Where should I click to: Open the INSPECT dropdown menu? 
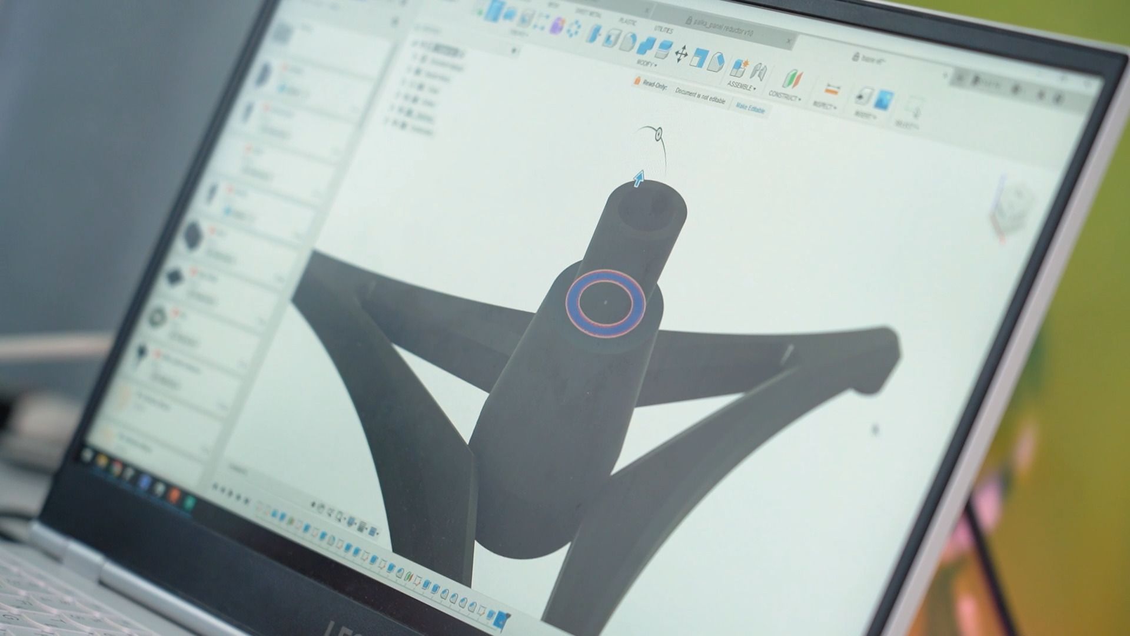click(825, 105)
